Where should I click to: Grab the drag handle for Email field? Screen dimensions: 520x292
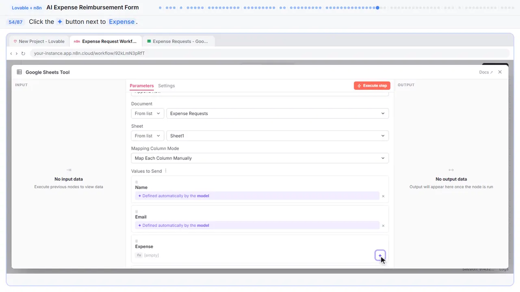[136, 211]
